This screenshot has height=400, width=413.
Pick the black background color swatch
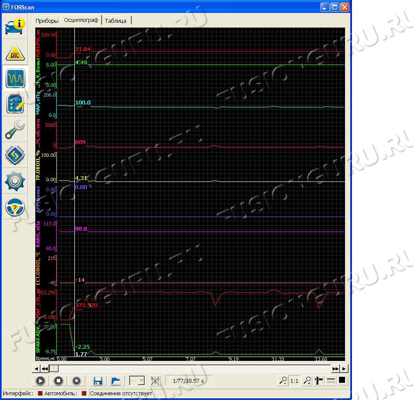click(342, 380)
